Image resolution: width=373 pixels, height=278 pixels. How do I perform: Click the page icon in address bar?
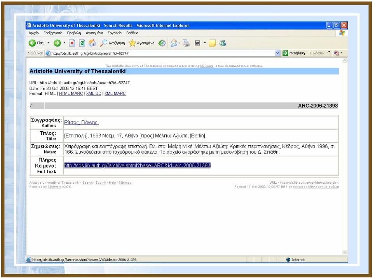(48, 53)
